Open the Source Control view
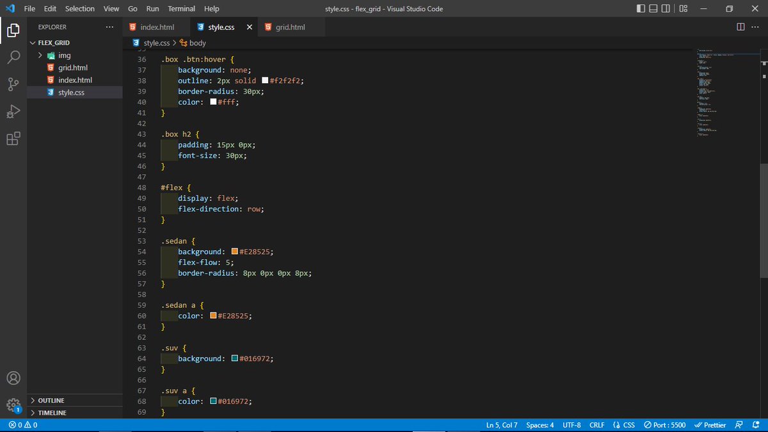 click(x=13, y=84)
